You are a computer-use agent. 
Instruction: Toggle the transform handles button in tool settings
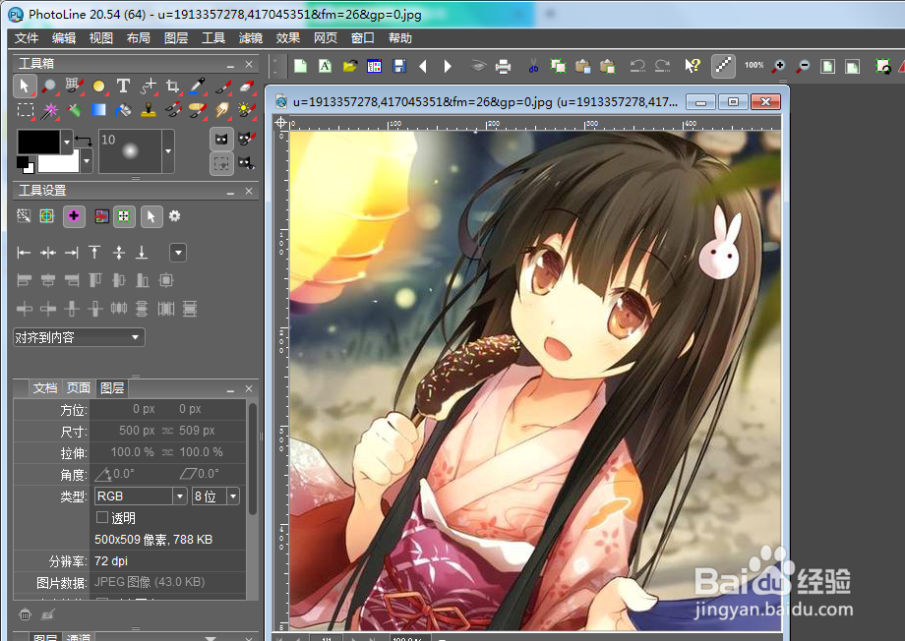coord(124,216)
